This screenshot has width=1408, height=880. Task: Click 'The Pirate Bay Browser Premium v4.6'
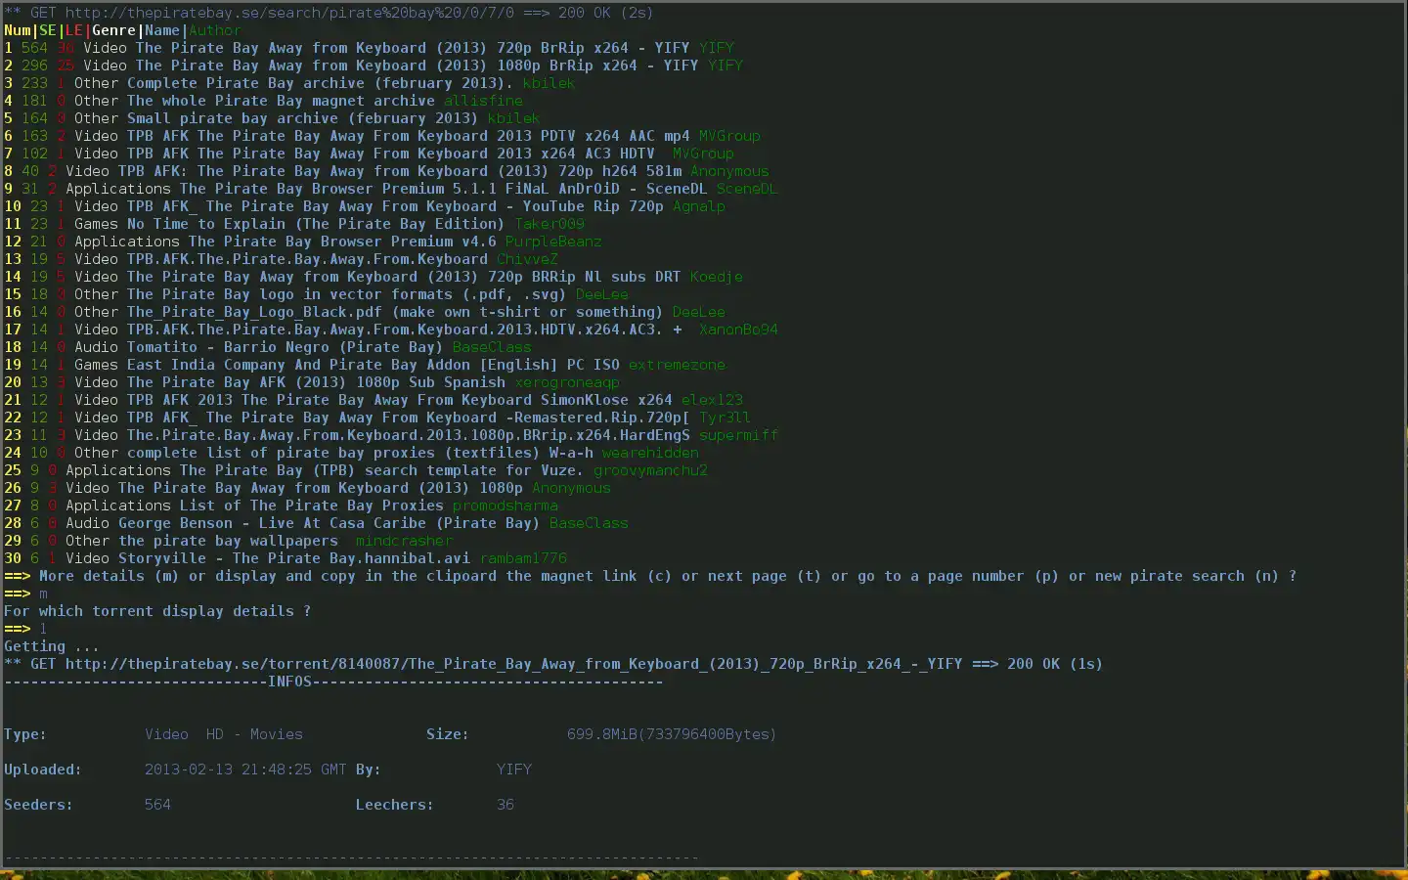pos(342,242)
